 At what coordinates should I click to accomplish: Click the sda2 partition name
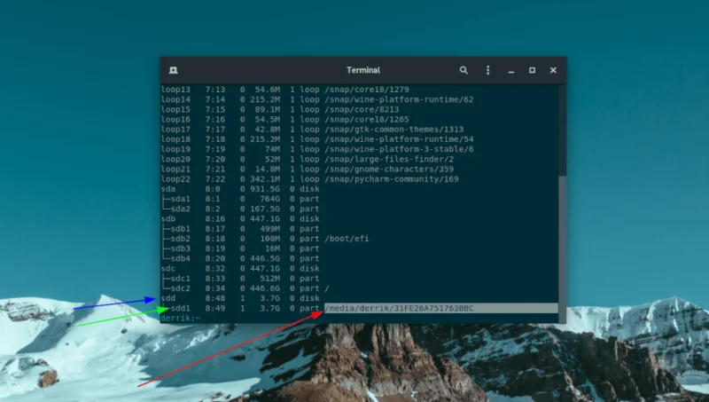[180, 209]
